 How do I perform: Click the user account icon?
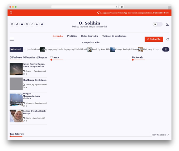[x=167, y=24]
